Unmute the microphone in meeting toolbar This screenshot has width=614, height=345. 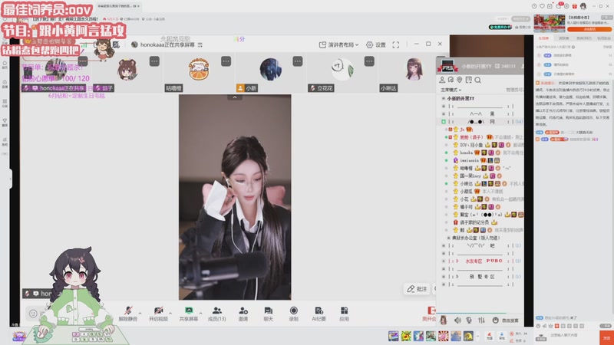coord(128,314)
